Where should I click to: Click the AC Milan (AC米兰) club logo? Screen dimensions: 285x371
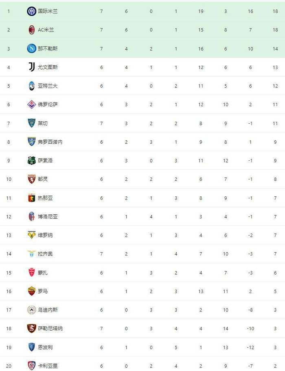tap(31, 30)
